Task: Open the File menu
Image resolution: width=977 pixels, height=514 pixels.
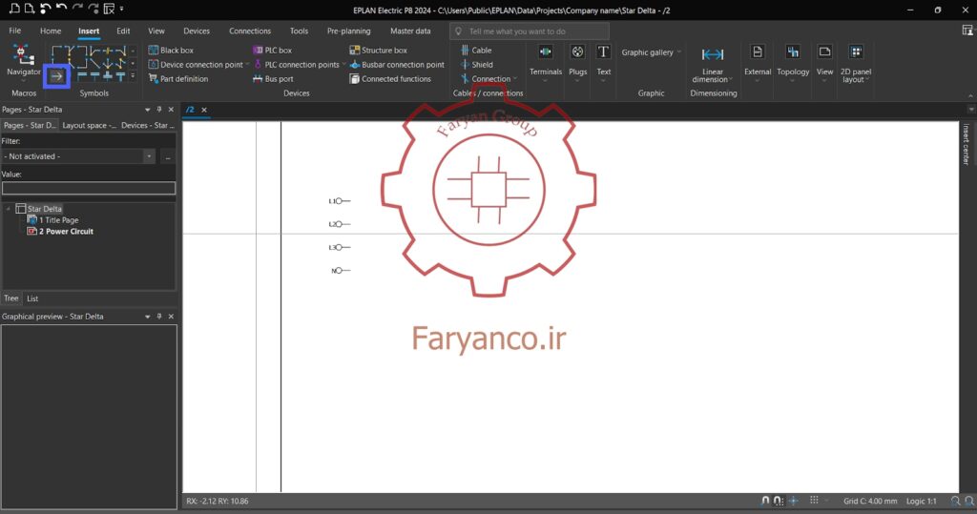Action: click(15, 31)
